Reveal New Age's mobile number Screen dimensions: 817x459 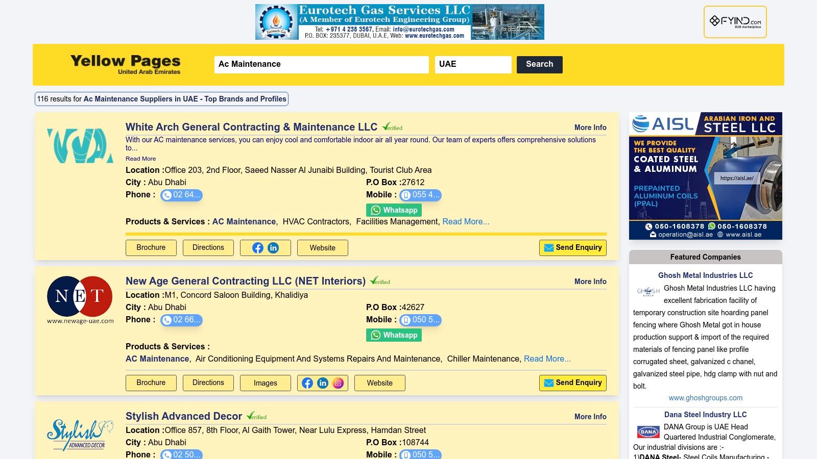pos(421,320)
